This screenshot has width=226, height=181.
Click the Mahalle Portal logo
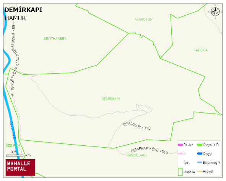point(20,168)
